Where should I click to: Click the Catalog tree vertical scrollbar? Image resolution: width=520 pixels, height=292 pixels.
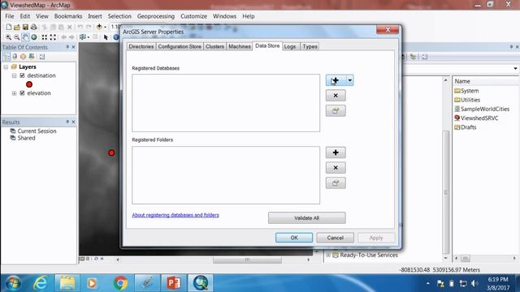446,192
